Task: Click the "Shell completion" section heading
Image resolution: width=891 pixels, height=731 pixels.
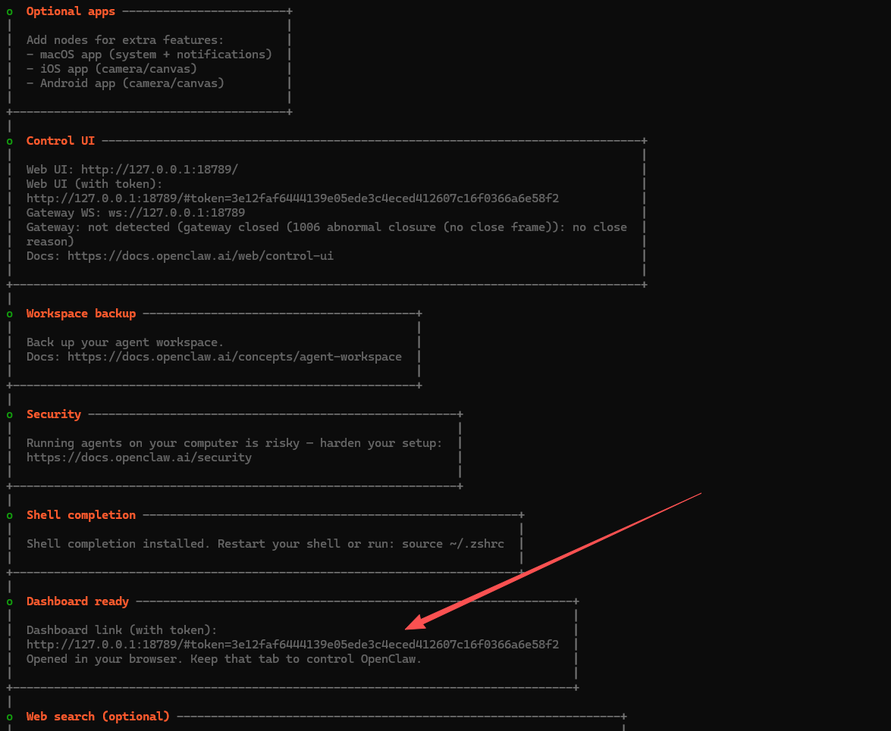Action: click(81, 515)
